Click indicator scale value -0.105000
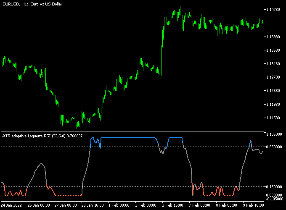Viewport: 286px width, 210px height. pyautogui.click(x=274, y=199)
